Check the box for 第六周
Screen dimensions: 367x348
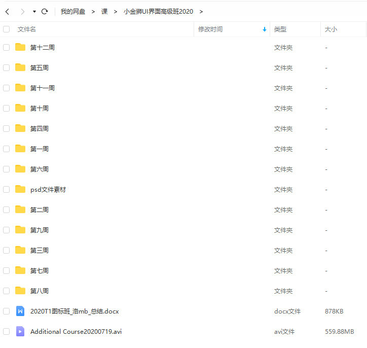(6, 169)
